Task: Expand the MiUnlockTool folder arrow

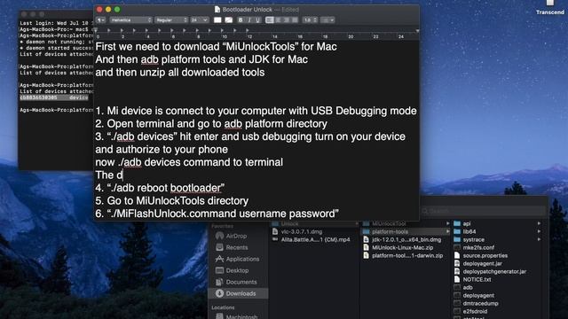Action: 447,224
